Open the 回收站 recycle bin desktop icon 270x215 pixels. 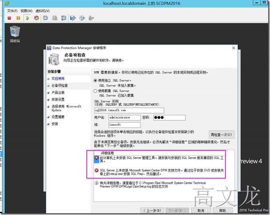(x=15, y=34)
